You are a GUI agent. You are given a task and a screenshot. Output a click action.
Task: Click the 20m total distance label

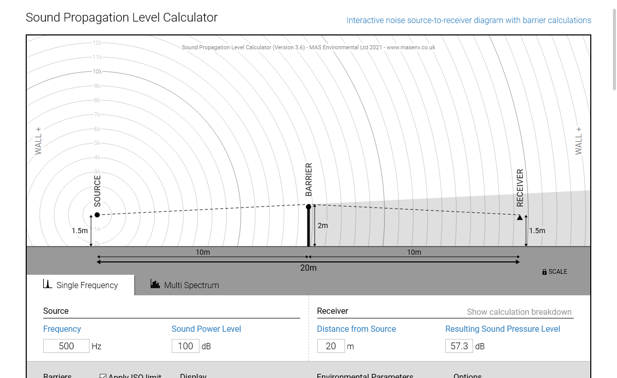click(x=308, y=268)
